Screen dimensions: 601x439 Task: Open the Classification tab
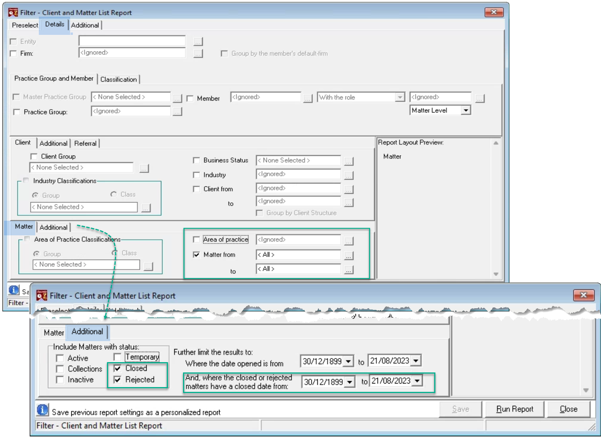[118, 79]
